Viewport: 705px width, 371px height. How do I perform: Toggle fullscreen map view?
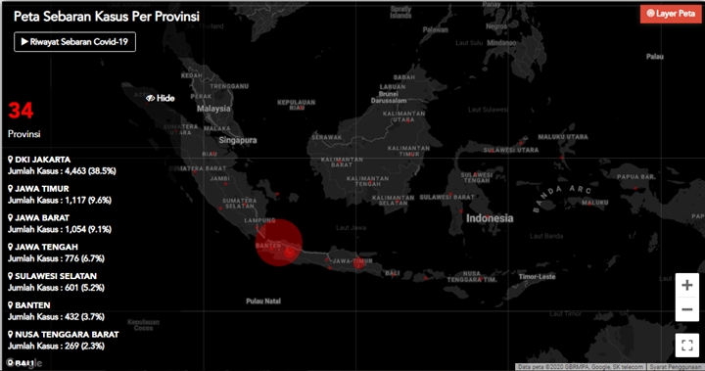(x=687, y=346)
